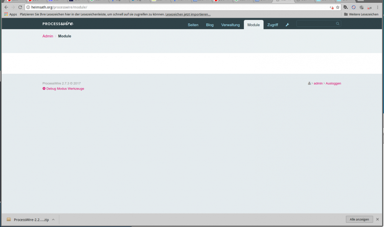384x227 pixels.
Task: Click the Ausloggen link
Action: [333, 83]
